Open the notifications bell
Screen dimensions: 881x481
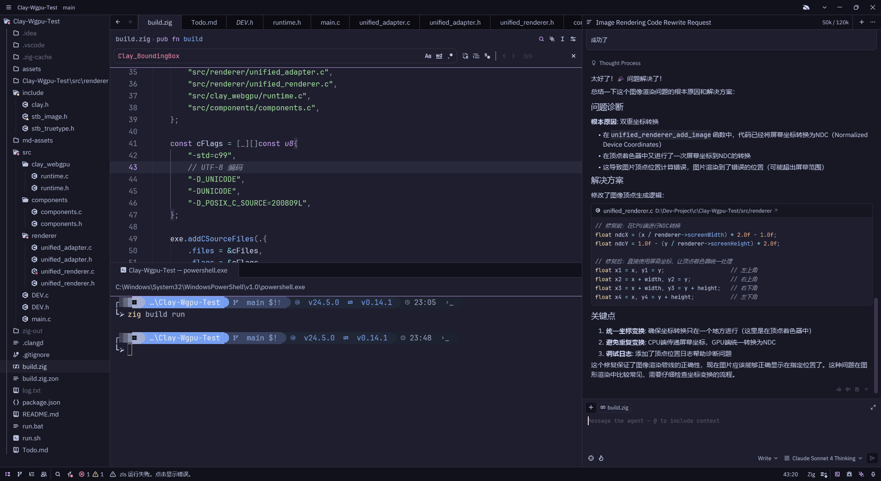click(x=873, y=474)
